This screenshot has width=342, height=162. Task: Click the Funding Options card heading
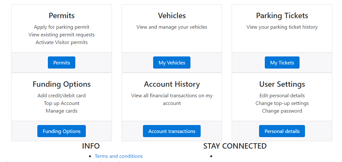click(x=62, y=84)
